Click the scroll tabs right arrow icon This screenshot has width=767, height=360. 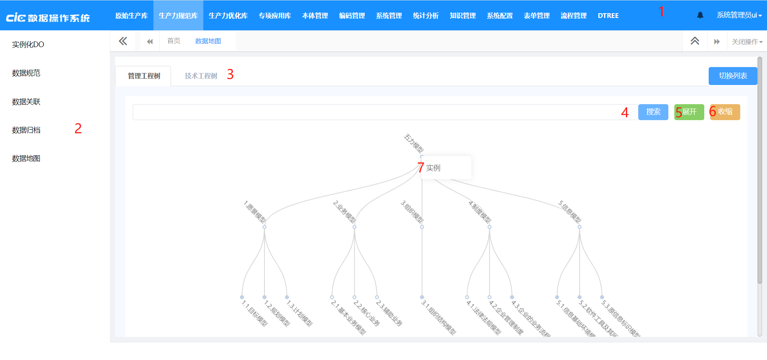tap(717, 42)
